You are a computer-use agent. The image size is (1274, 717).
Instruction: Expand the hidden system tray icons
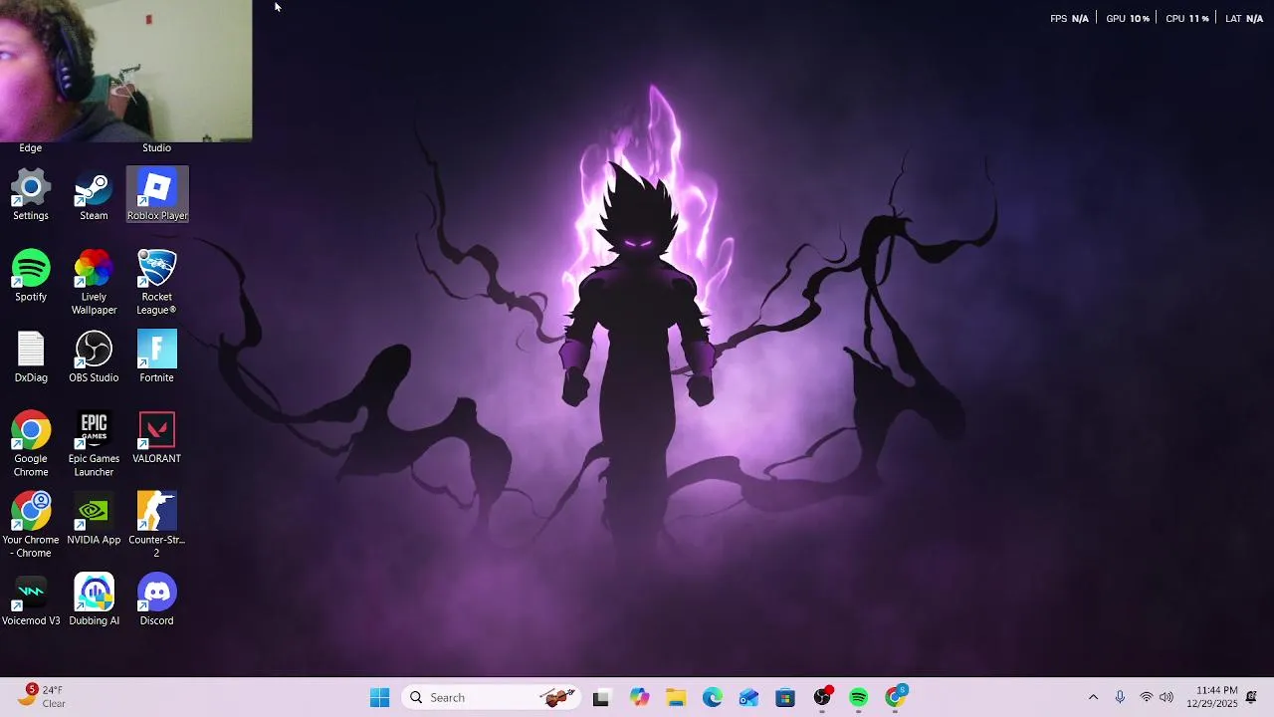point(1093,698)
